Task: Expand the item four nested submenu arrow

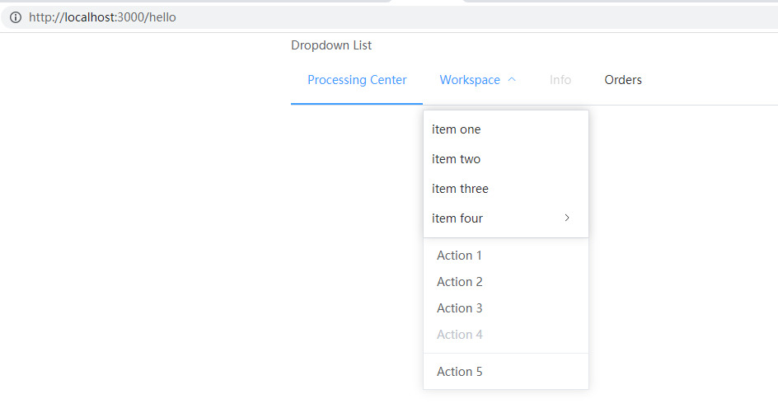Action: 567,218
